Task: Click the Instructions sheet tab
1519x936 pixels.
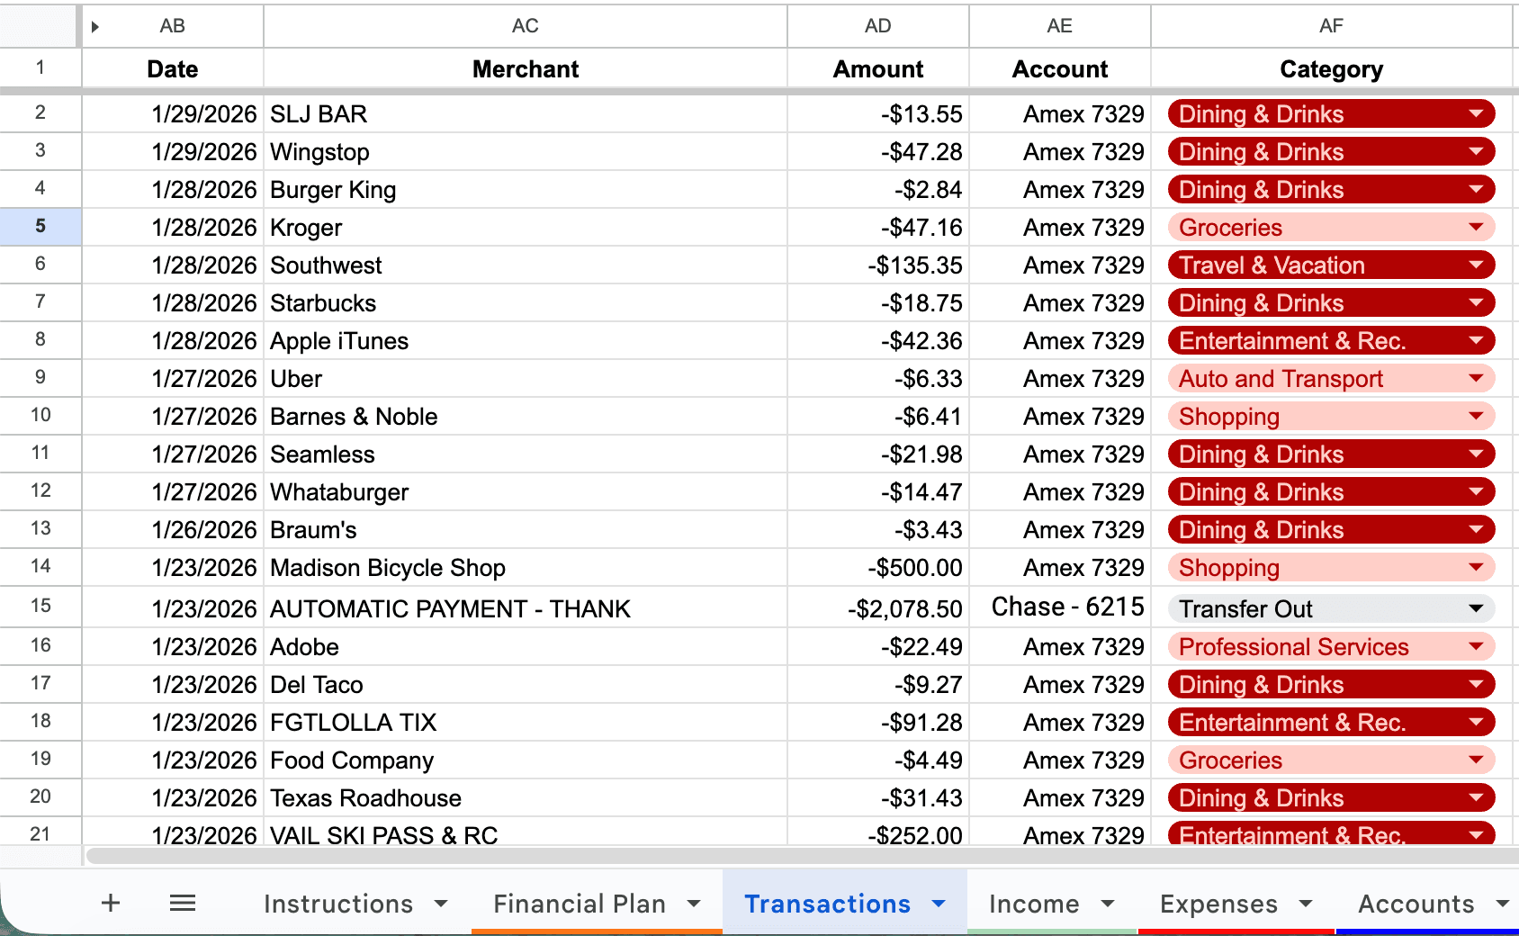Action: click(337, 904)
